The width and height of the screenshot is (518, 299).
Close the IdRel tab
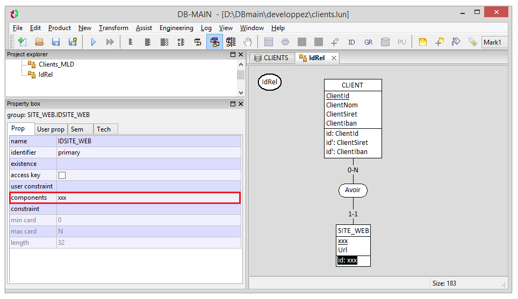click(x=334, y=58)
